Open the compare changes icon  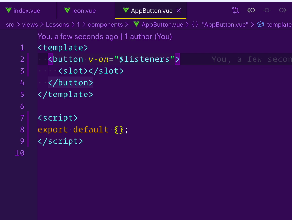(x=235, y=10)
